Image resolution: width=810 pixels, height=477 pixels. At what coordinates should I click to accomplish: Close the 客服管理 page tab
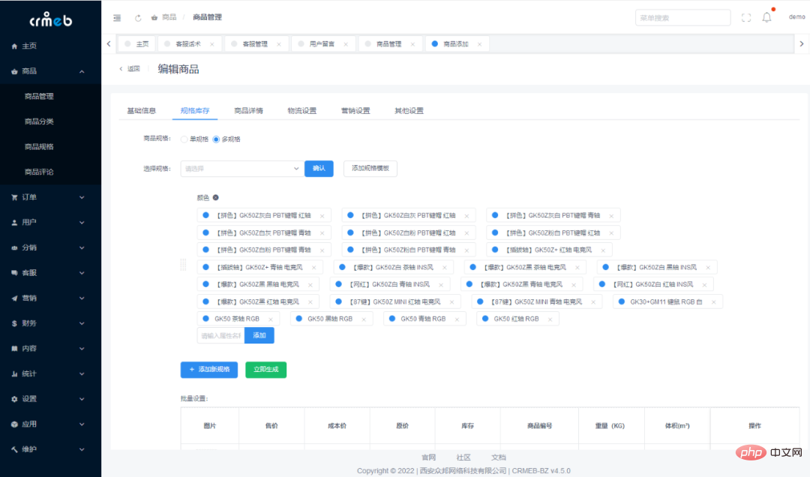[279, 44]
